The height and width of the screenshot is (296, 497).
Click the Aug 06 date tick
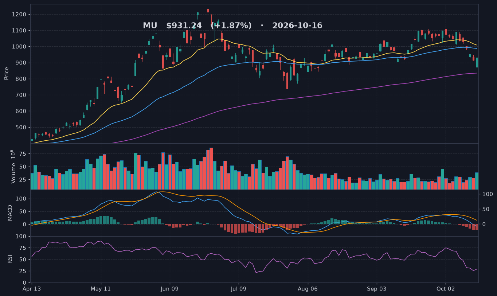click(308, 288)
